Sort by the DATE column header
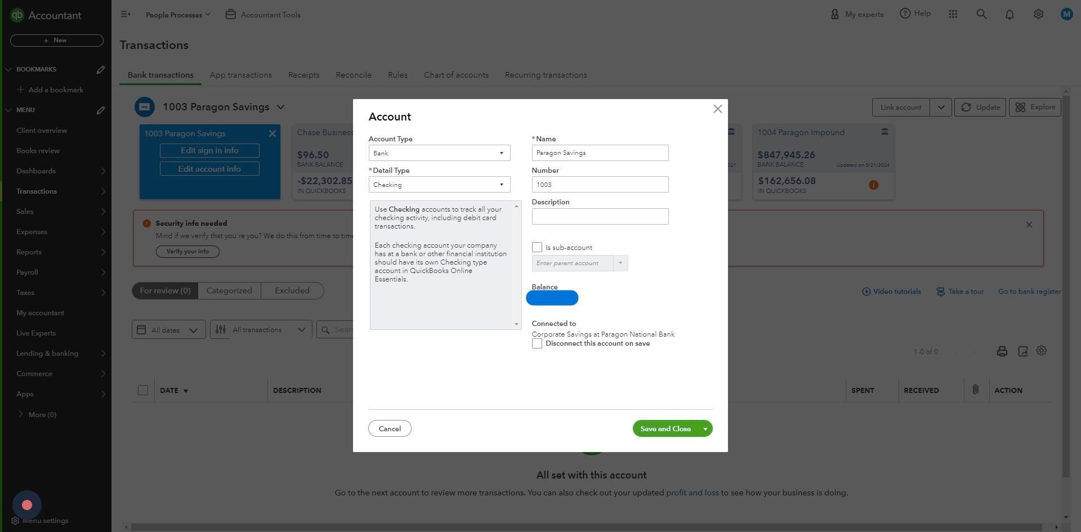This screenshot has height=532, width=1081. pyautogui.click(x=173, y=391)
